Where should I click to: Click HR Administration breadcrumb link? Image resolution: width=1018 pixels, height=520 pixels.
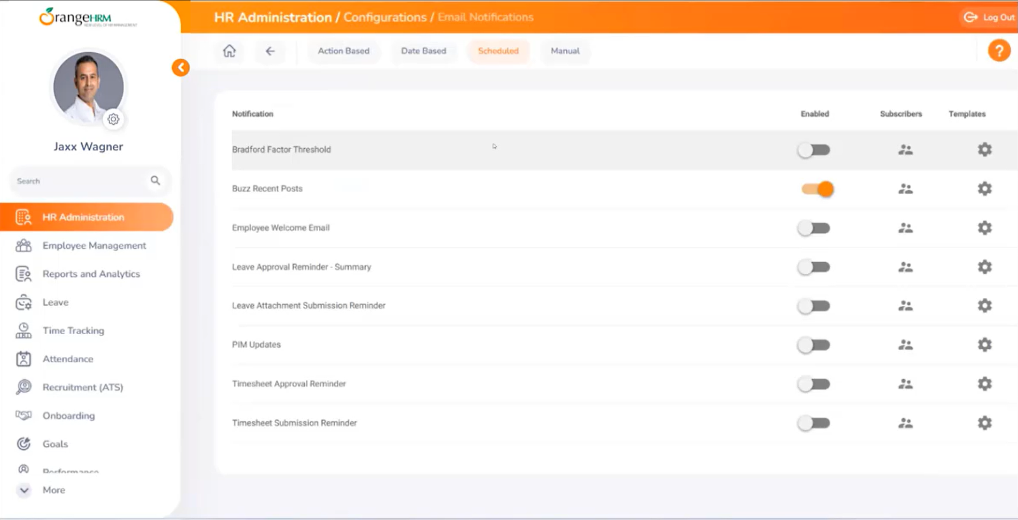click(x=273, y=17)
